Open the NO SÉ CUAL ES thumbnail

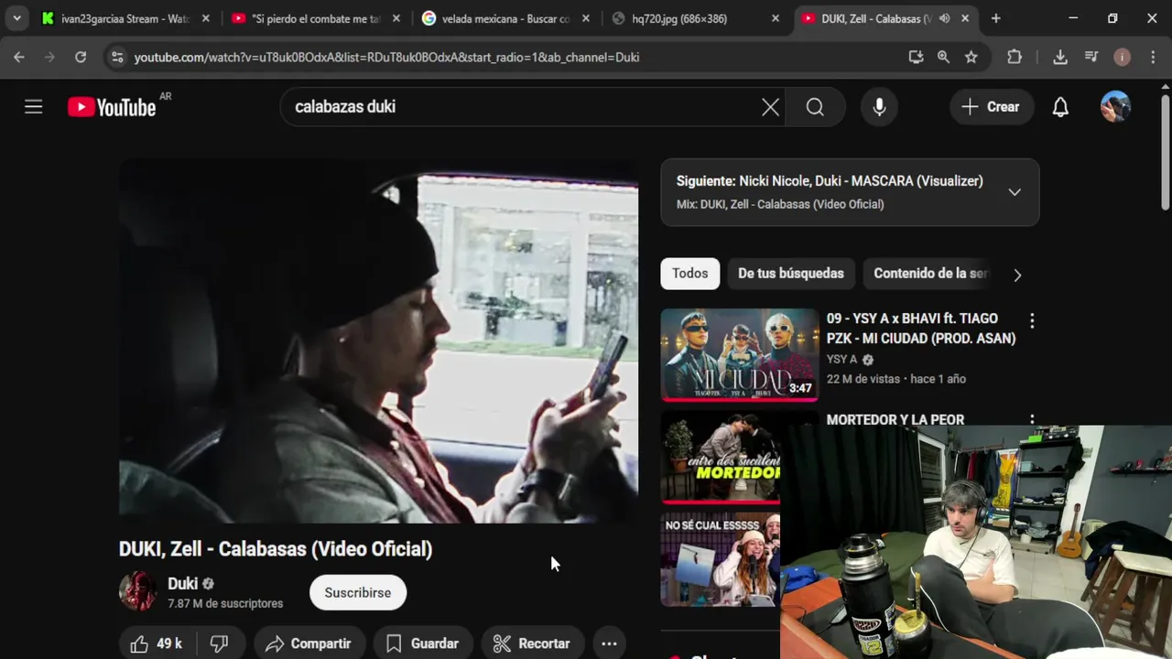tap(721, 560)
